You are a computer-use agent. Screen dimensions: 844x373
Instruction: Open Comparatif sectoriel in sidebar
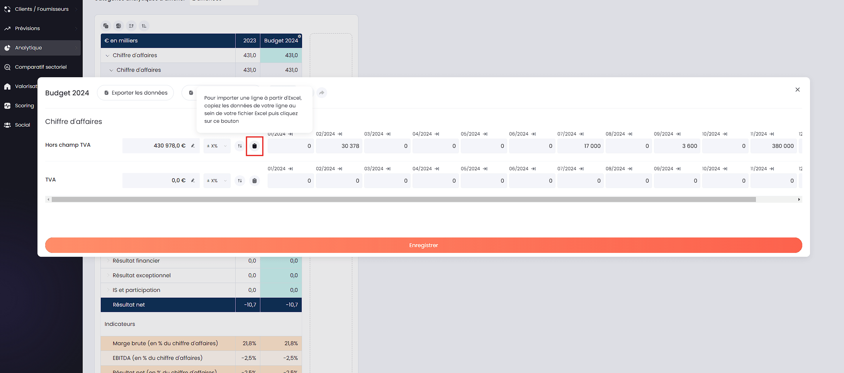click(x=41, y=67)
